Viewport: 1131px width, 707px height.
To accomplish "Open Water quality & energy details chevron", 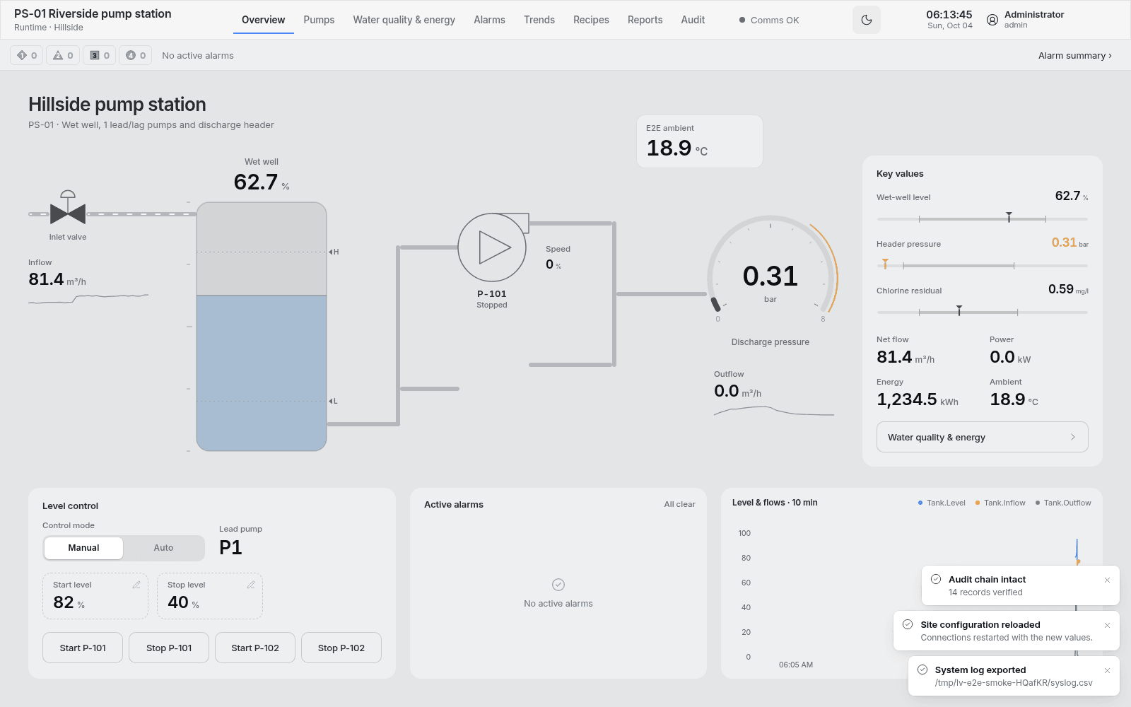I will (x=1072, y=437).
